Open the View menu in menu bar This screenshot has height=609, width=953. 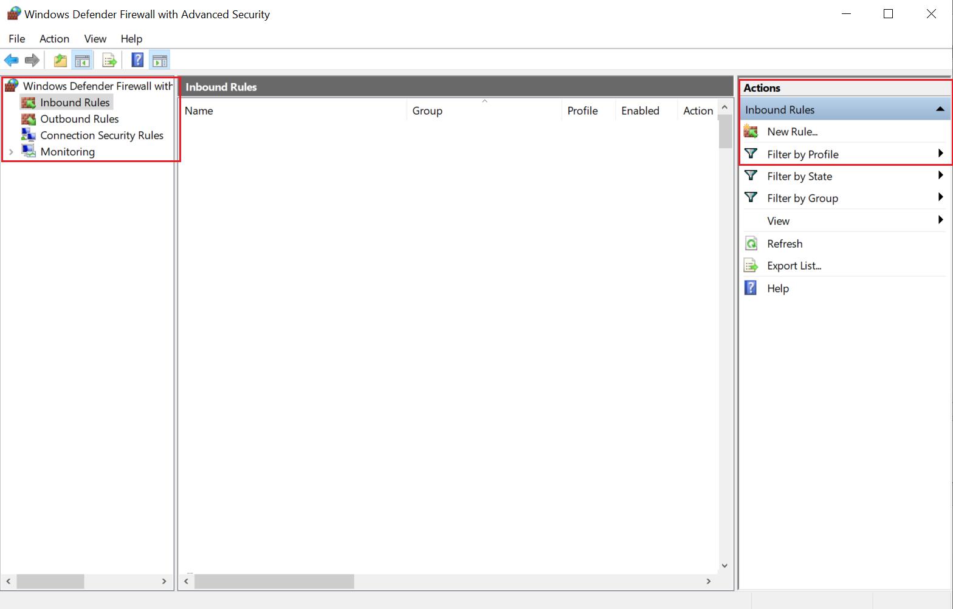[x=95, y=39]
